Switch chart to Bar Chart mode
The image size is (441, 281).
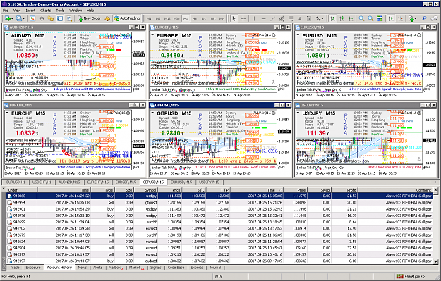tap(332, 18)
